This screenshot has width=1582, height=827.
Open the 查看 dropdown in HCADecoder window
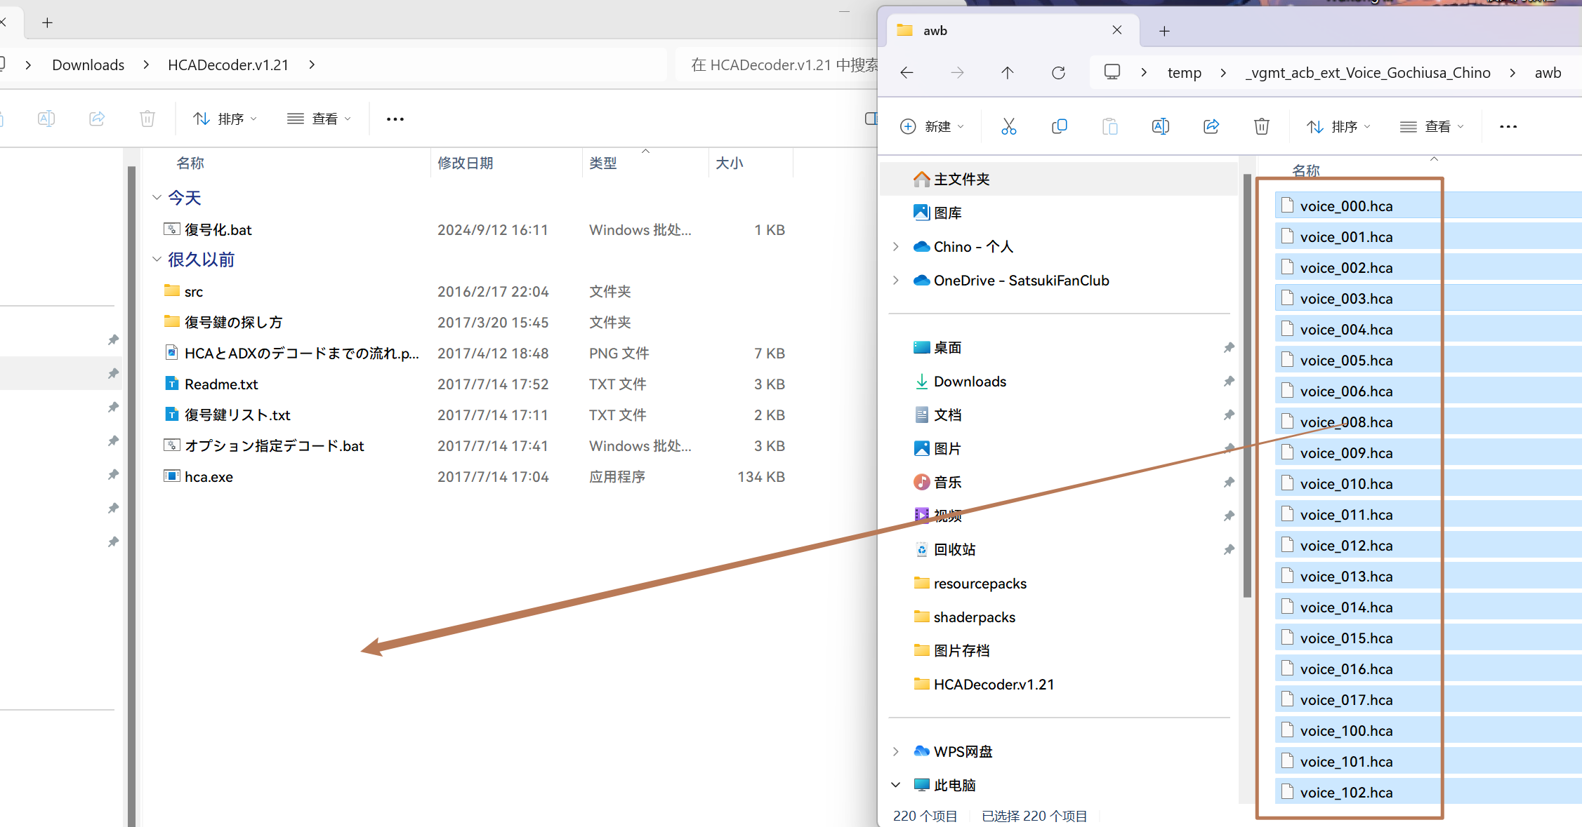click(x=319, y=119)
